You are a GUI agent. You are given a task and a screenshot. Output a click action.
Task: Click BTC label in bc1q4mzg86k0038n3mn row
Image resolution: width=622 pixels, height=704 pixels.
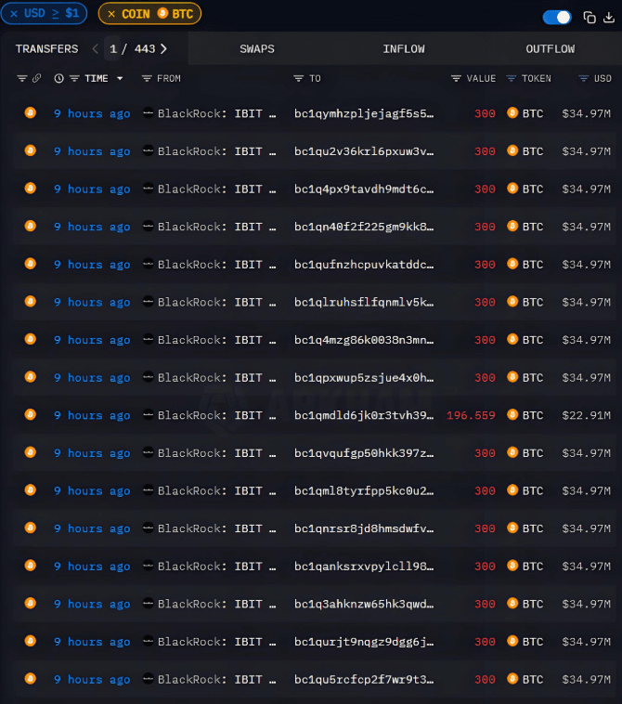pyautogui.click(x=533, y=340)
